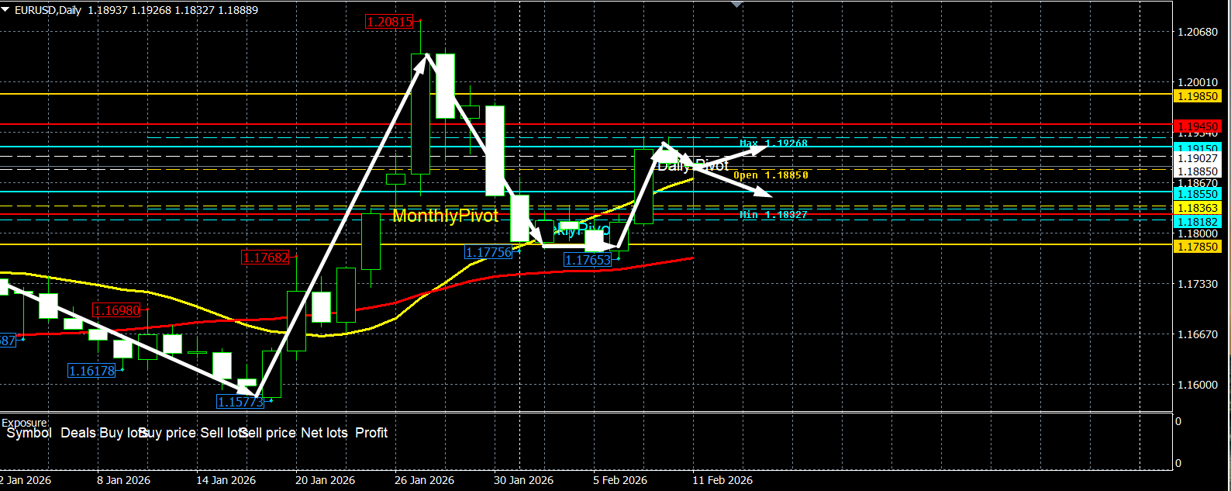Select the yellow 1.18363 axis price tag
The image size is (1231, 491).
pos(1198,208)
